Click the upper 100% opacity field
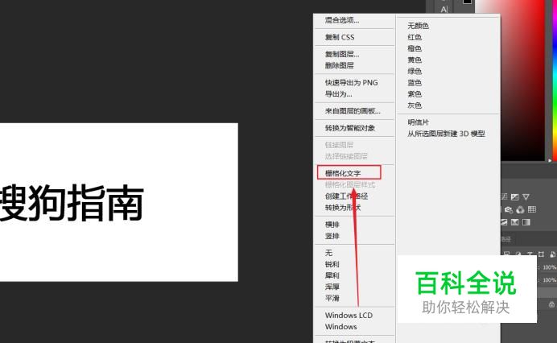557x343 pixels. 549,267
